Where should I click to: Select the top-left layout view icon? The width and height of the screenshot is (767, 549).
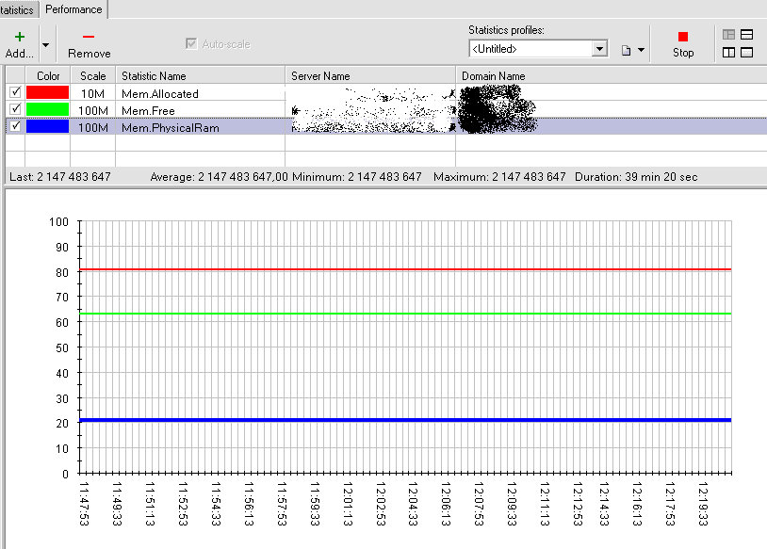coord(728,35)
